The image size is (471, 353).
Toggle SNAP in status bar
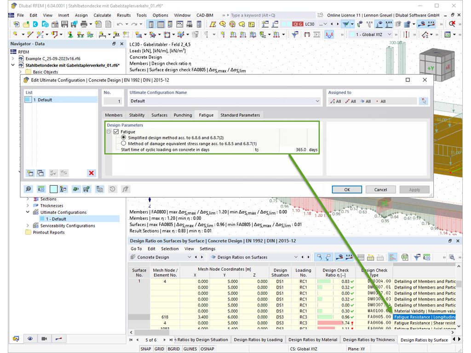(x=146, y=349)
